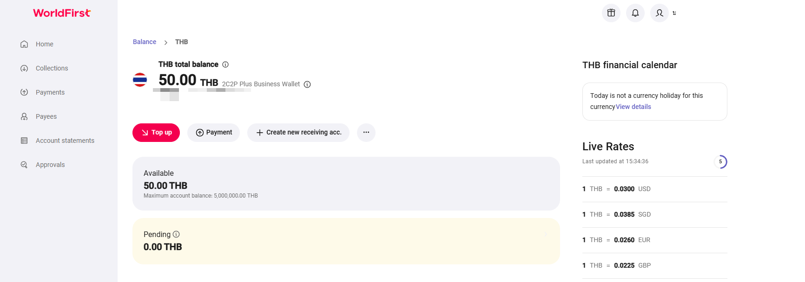Expand the Pending balance chevron
This screenshot has width=805, height=282.
(x=545, y=234)
